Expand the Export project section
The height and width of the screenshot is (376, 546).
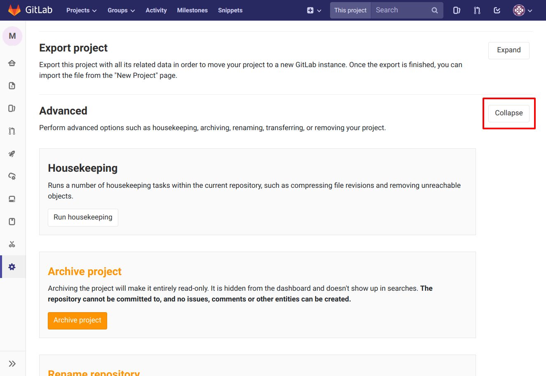pyautogui.click(x=509, y=50)
